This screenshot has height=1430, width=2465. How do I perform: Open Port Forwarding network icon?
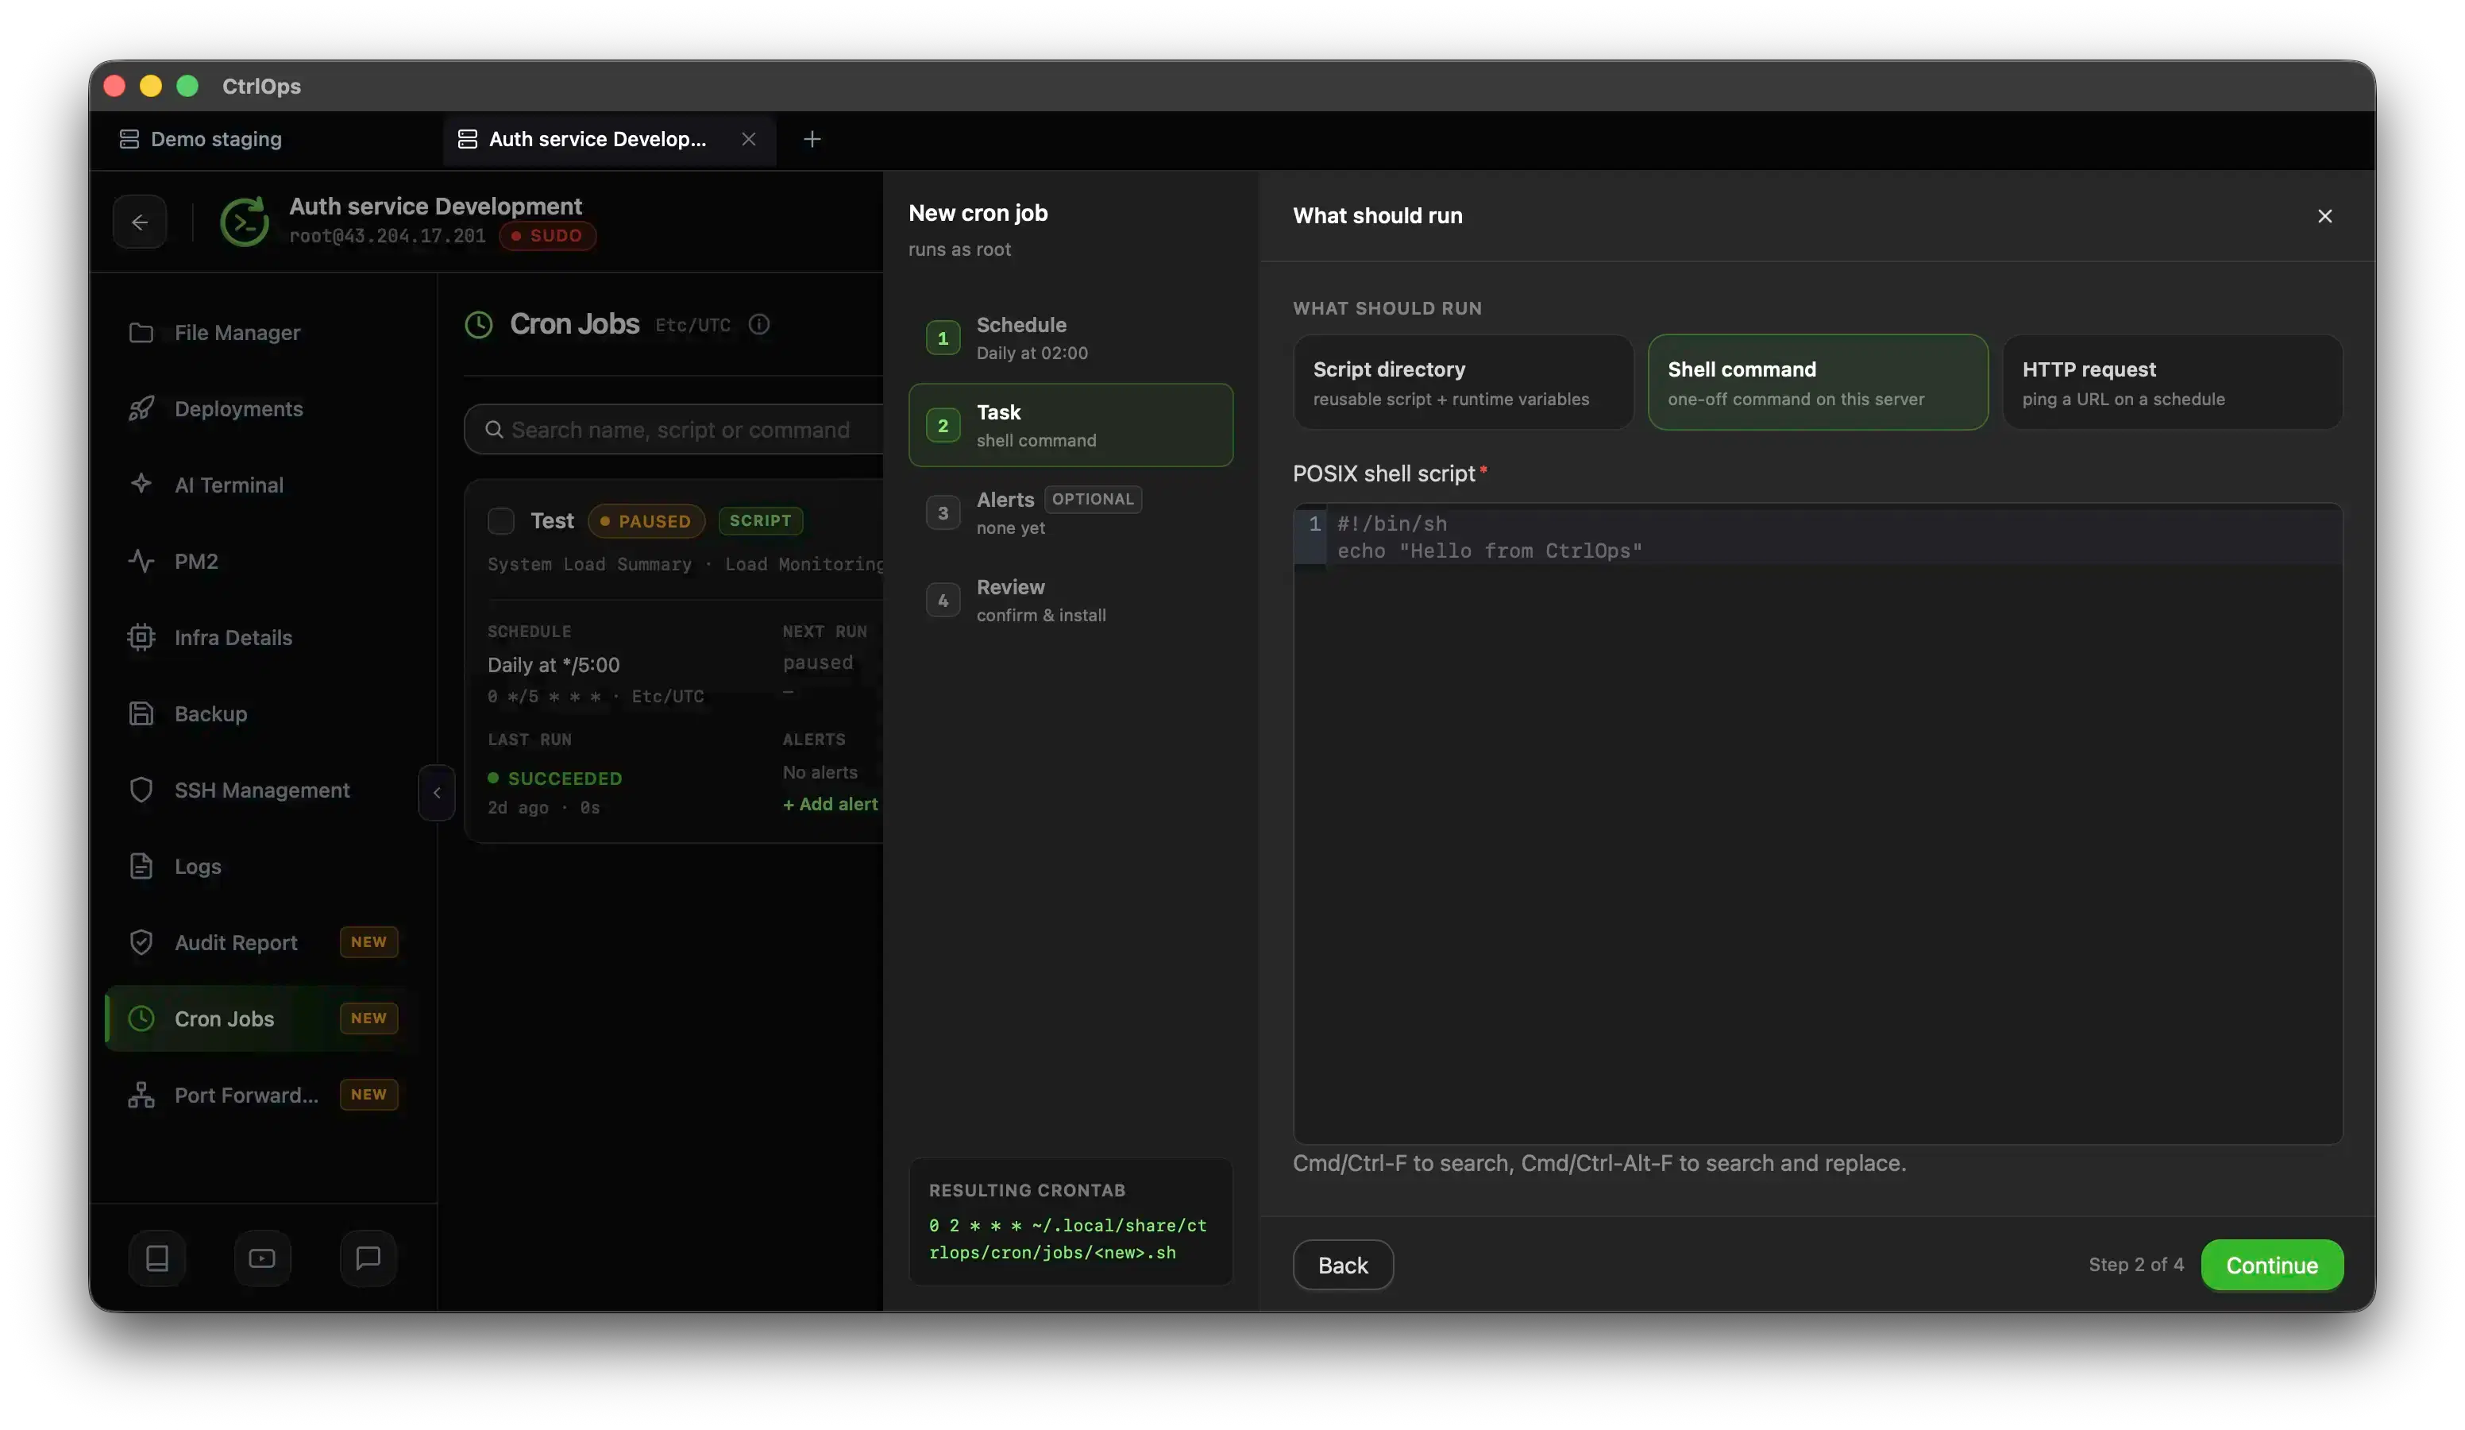(141, 1096)
